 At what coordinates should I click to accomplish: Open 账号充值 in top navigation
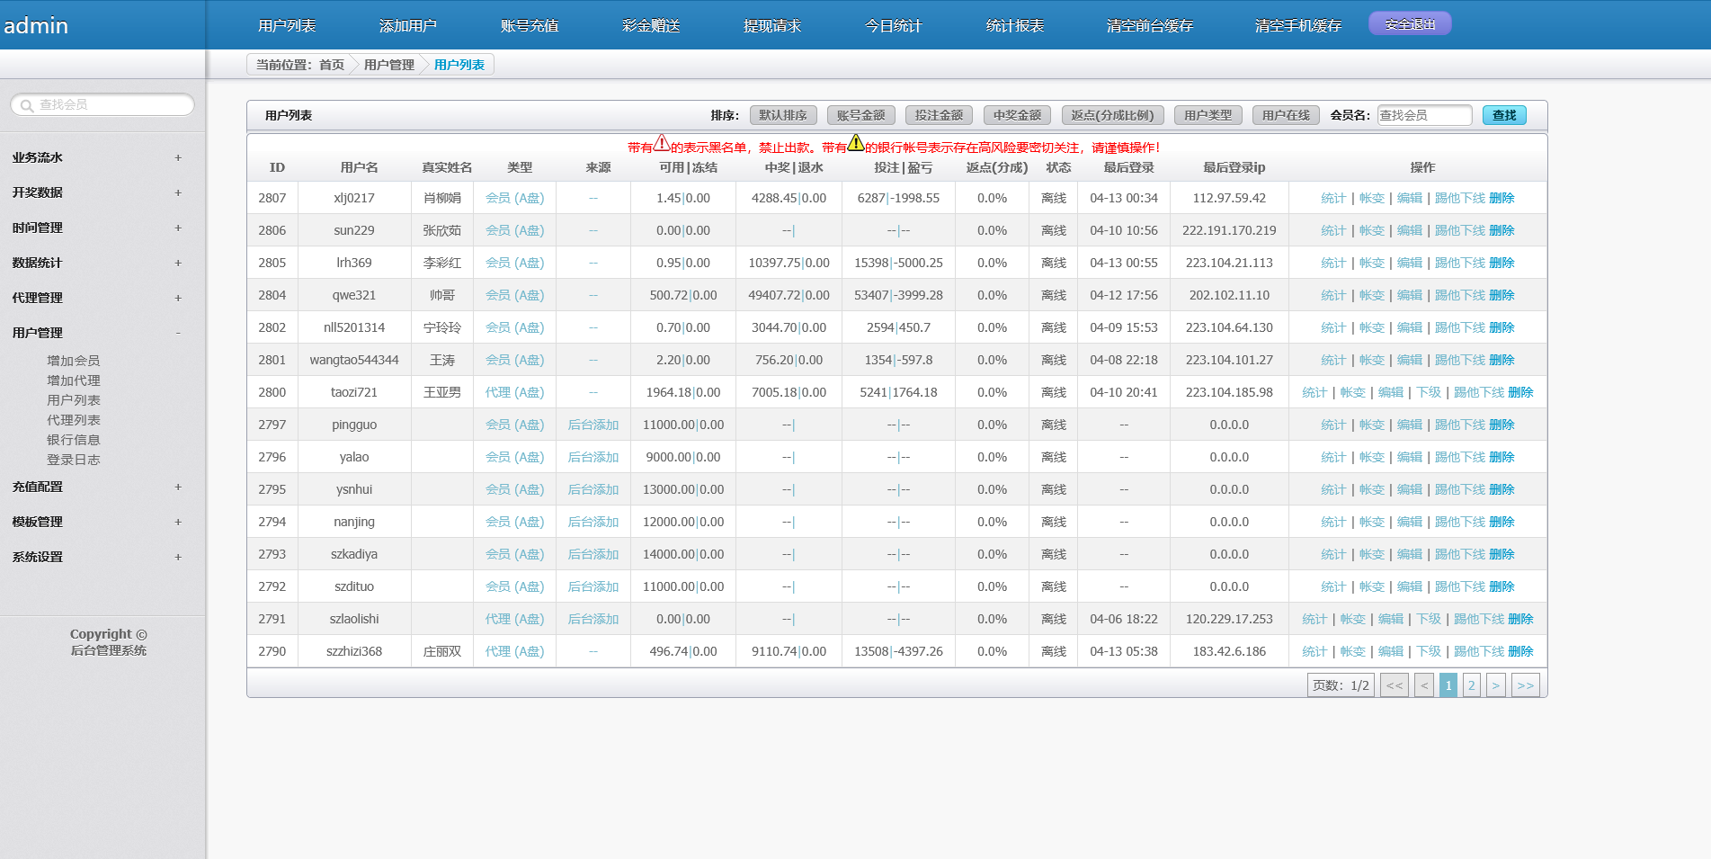[x=530, y=26]
